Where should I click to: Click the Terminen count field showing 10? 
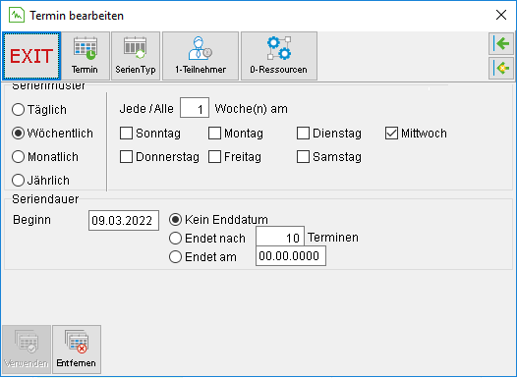280,237
